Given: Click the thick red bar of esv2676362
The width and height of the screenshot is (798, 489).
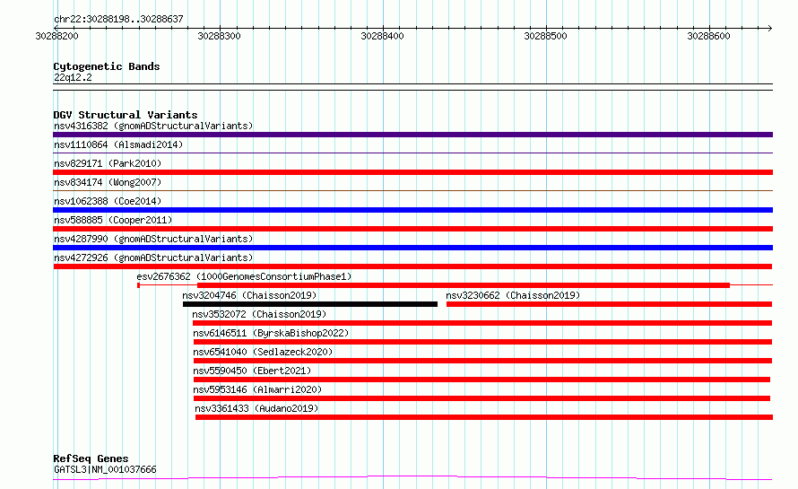Looking at the screenshot, I should tap(464, 285).
